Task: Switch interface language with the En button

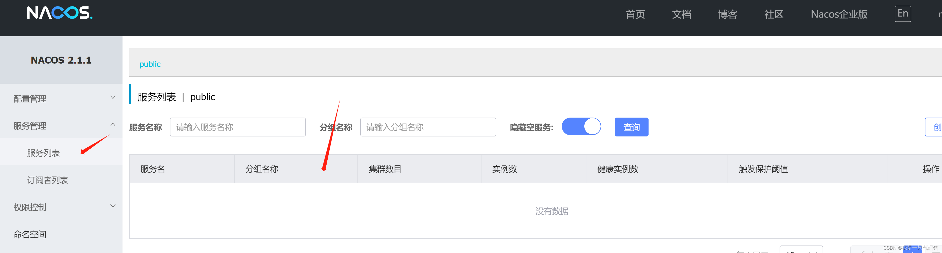Action: [903, 14]
